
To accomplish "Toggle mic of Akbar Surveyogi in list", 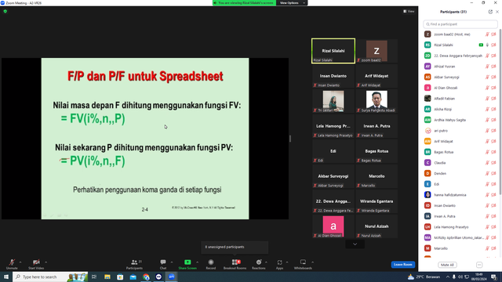I will [487, 77].
